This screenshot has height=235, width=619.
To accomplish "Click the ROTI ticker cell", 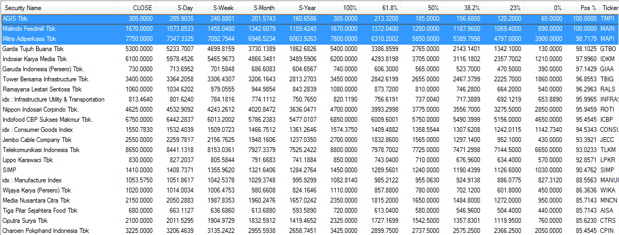I will (607, 110).
